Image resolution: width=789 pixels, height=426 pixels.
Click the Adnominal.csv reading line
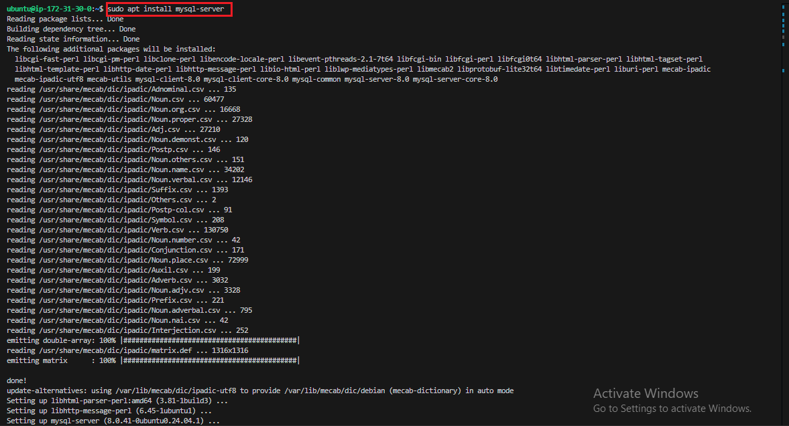click(x=121, y=90)
